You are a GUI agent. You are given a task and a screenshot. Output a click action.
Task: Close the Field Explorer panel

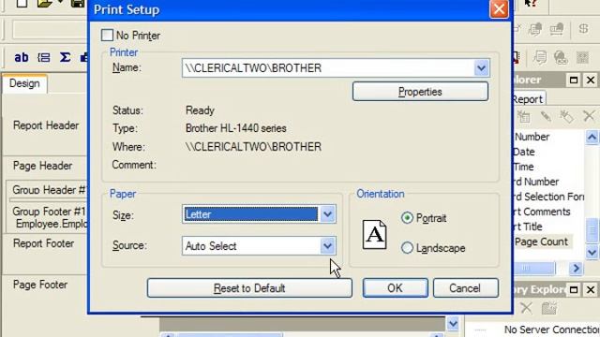[x=591, y=80]
